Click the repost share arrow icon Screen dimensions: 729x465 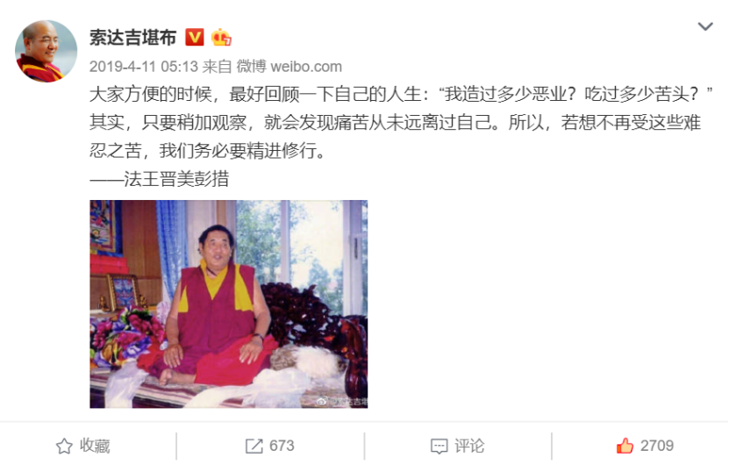pyautogui.click(x=254, y=446)
